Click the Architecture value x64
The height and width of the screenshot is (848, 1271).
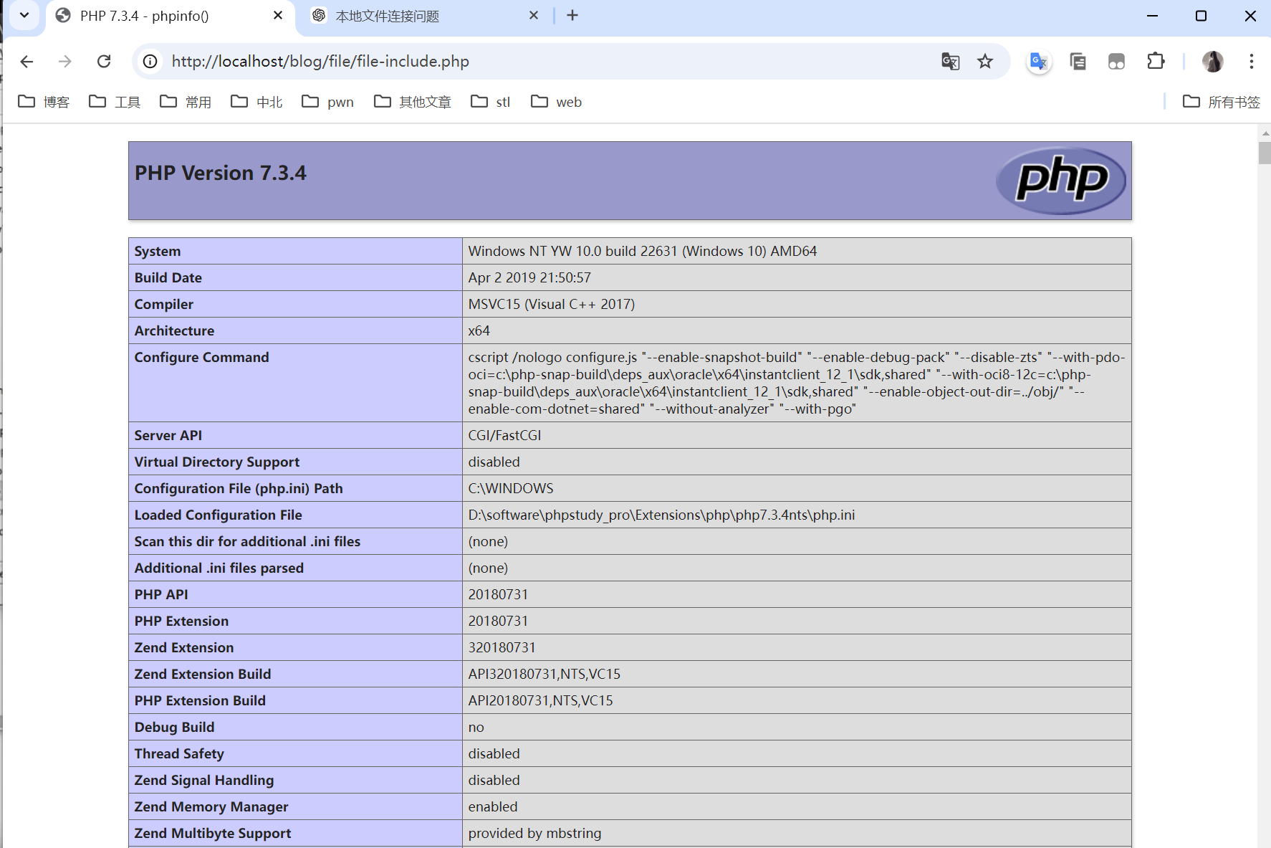point(479,330)
